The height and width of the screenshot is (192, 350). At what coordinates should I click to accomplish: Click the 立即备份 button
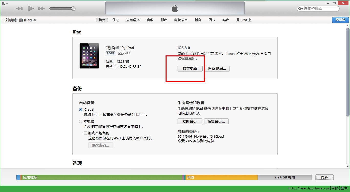coord(190,122)
